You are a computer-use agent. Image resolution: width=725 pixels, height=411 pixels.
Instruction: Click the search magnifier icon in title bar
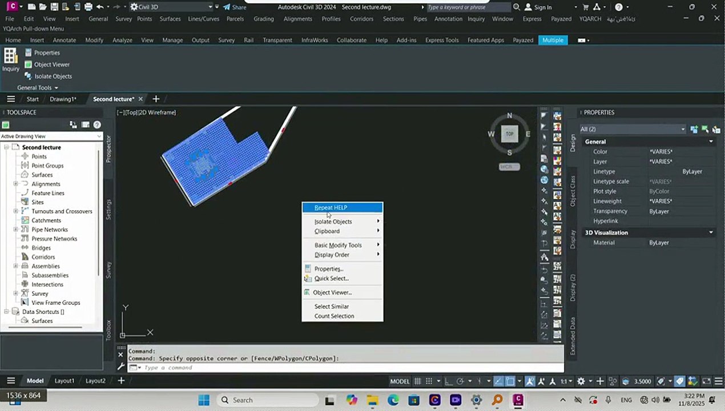click(x=516, y=7)
